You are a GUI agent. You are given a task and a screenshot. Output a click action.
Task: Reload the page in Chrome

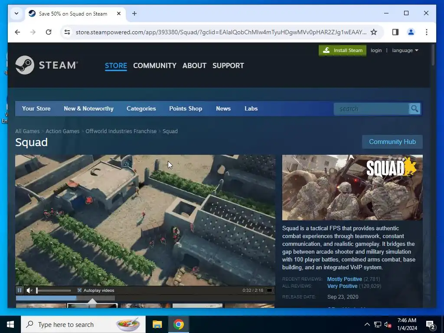point(49,32)
